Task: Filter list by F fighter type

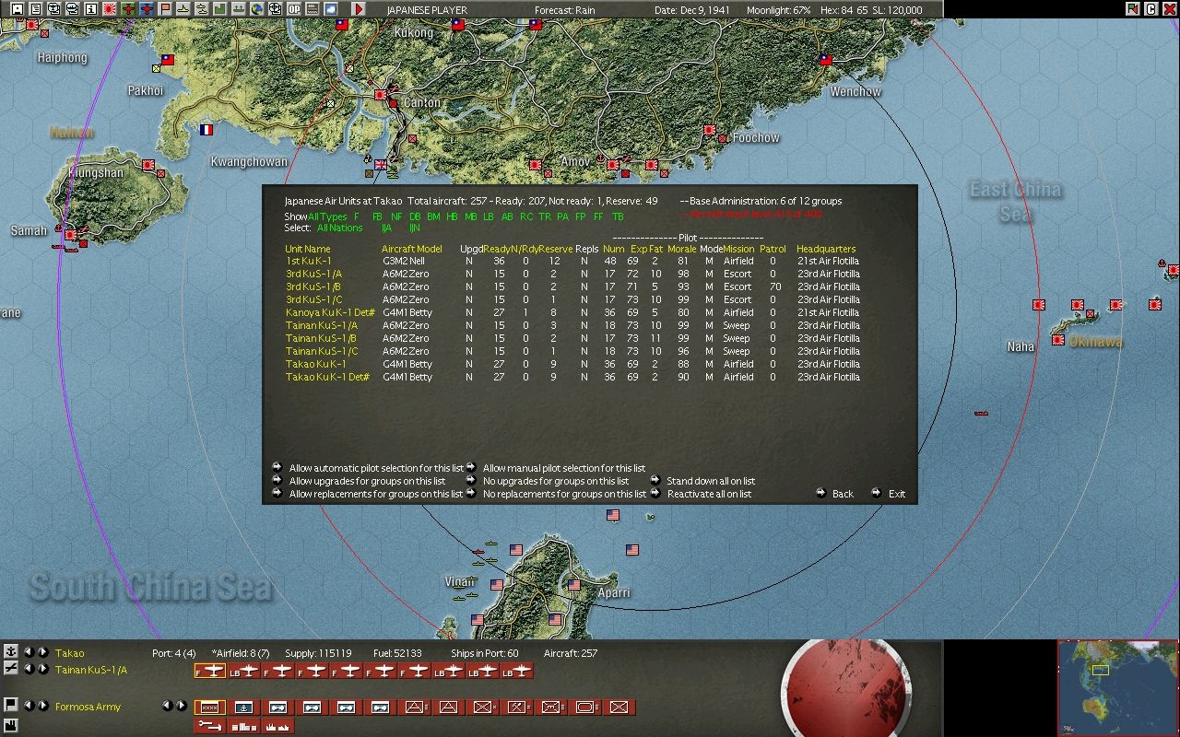Action: [357, 216]
